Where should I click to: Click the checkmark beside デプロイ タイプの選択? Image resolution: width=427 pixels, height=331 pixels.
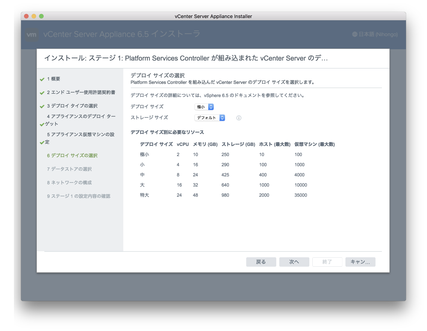pyautogui.click(x=41, y=106)
